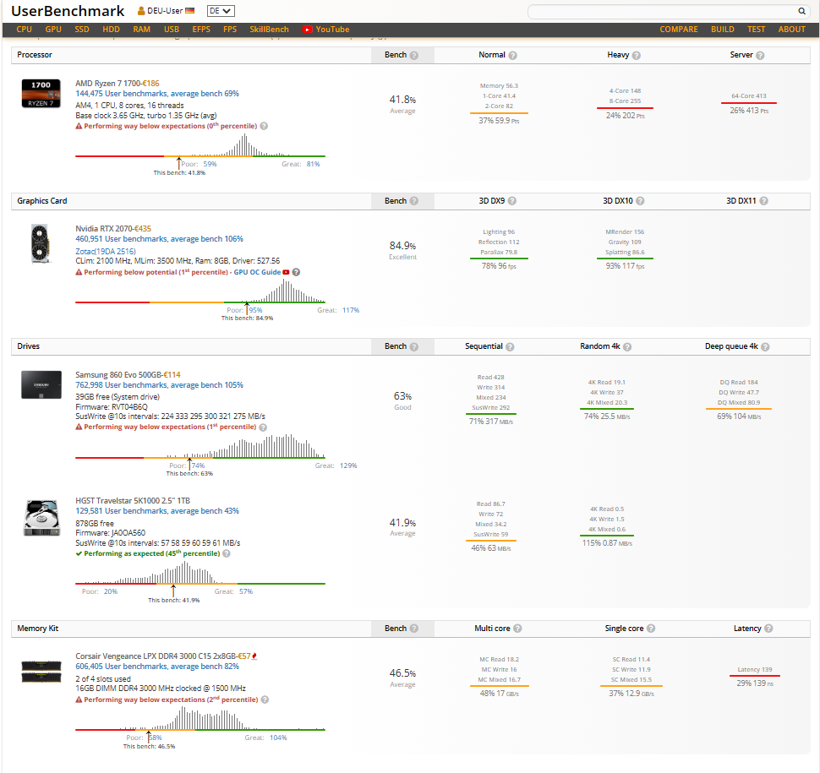Go to the COMPARE page
Viewport: 820px width, 773px height.
678,30
